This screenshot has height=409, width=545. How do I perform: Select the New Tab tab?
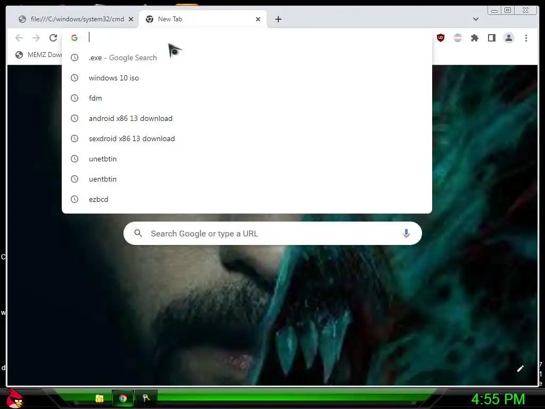pyautogui.click(x=203, y=19)
